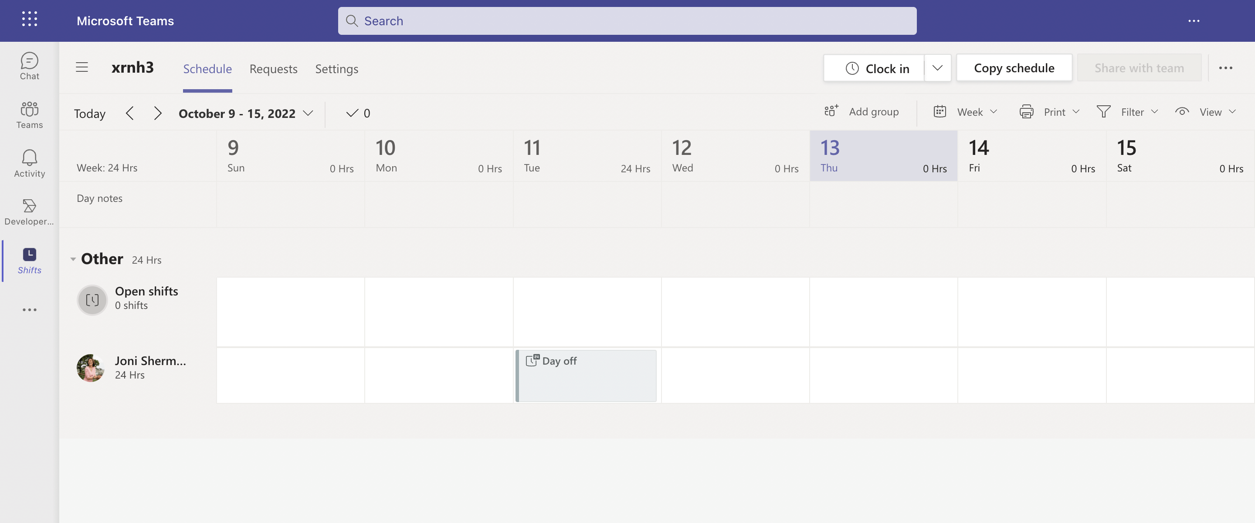This screenshot has width=1255, height=523.
Task: Open the Print dropdown
Action: (x=1050, y=112)
